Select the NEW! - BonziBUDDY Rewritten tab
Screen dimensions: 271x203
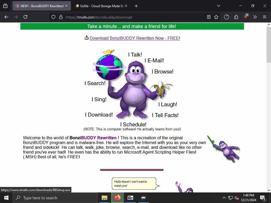42,6
